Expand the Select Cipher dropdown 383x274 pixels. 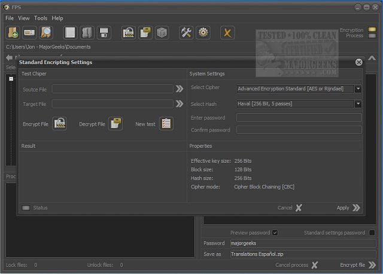pyautogui.click(x=358, y=89)
